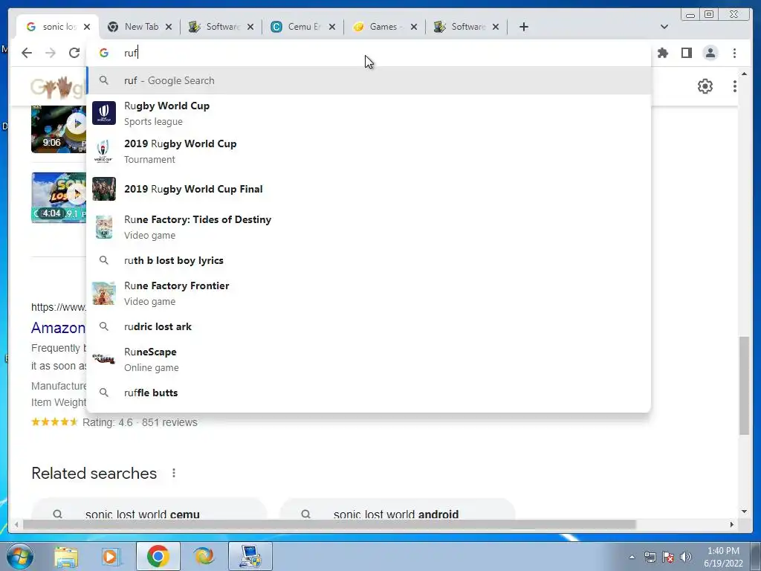This screenshot has width=761, height=571.
Task: Close the Games tab
Action: pos(413,27)
